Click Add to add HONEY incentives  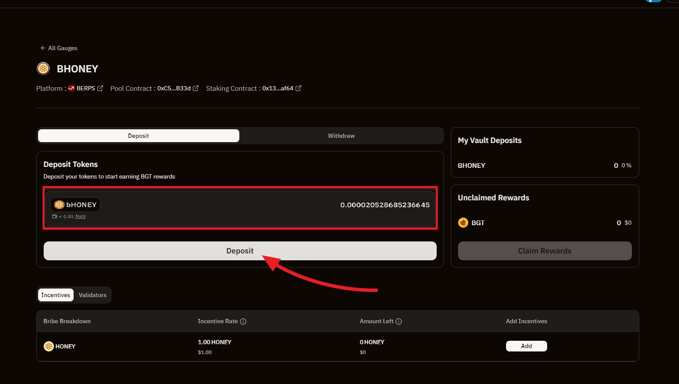point(527,346)
